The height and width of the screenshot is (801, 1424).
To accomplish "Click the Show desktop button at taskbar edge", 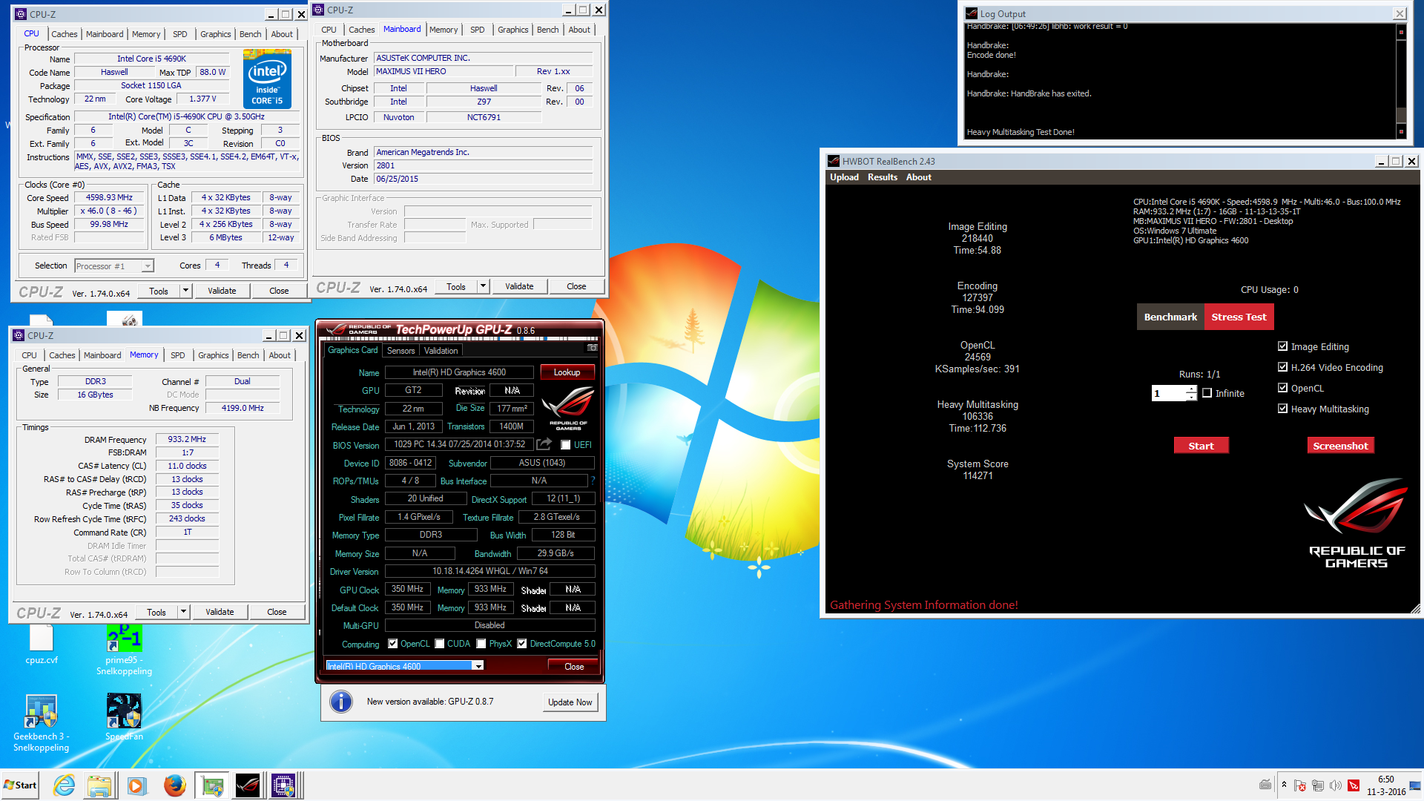I will pyautogui.click(x=1416, y=785).
